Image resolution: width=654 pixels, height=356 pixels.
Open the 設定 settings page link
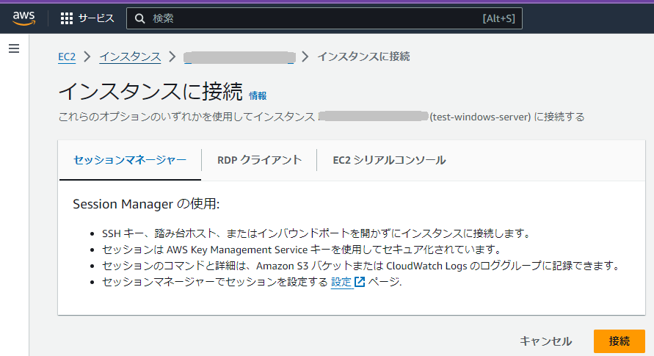(x=341, y=282)
